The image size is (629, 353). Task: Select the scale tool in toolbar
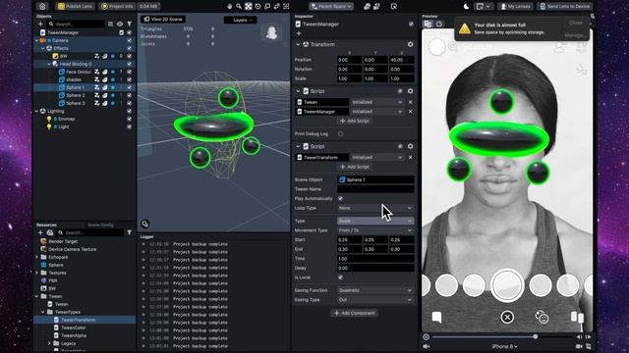tap(267, 6)
